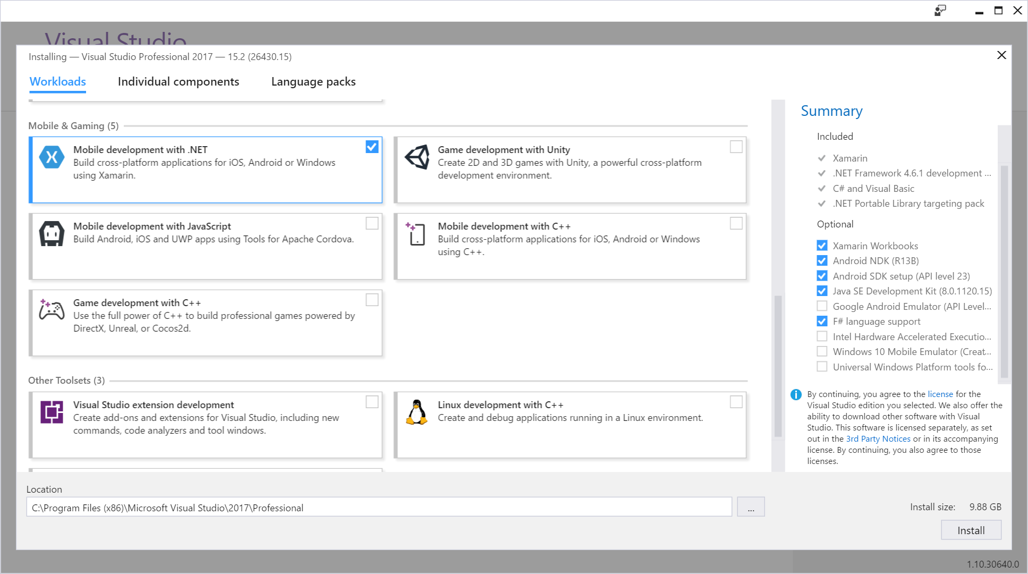Viewport: 1028px width, 574px height.
Task: Check Linux development with C++ workload
Action: [x=736, y=402]
